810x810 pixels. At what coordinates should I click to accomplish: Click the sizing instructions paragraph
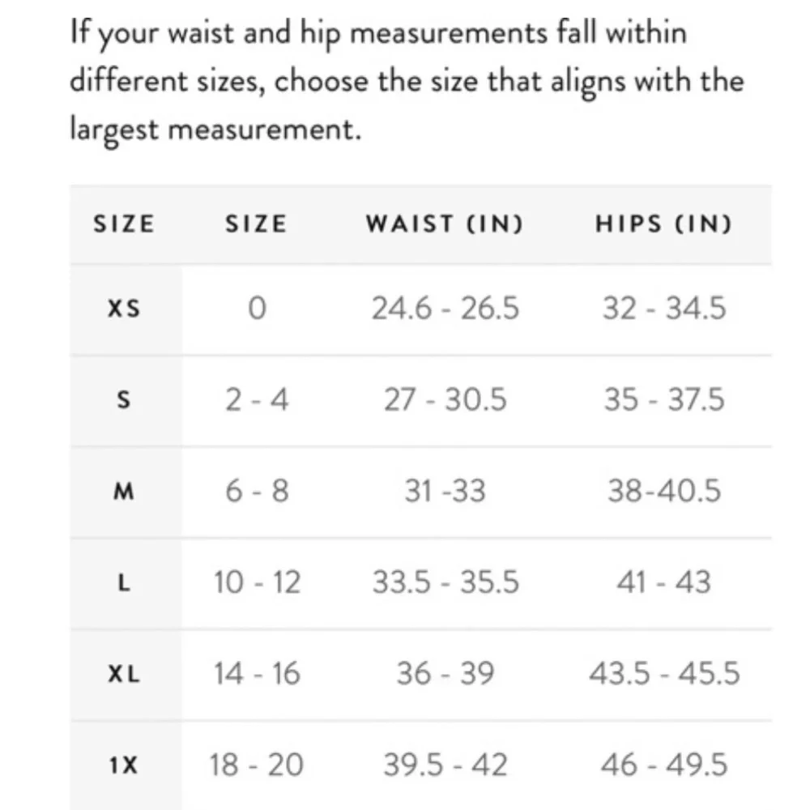click(x=405, y=81)
